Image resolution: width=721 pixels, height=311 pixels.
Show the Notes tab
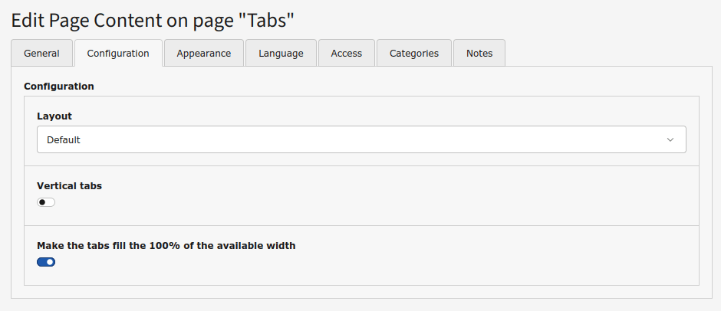[x=479, y=54]
